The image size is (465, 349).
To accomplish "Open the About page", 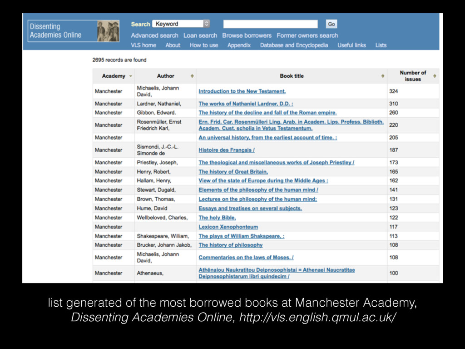I will pos(173,45).
